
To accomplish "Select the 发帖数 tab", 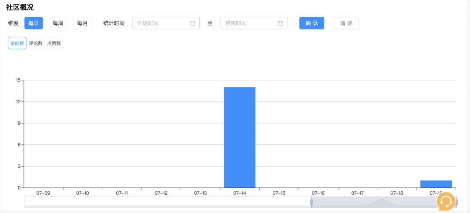I will pos(17,43).
